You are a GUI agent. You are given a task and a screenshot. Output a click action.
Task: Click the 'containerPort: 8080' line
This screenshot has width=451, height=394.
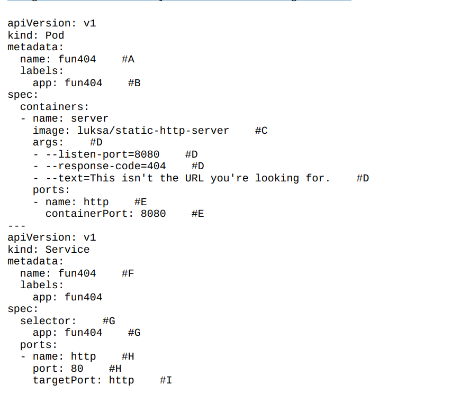pyautogui.click(x=105, y=214)
